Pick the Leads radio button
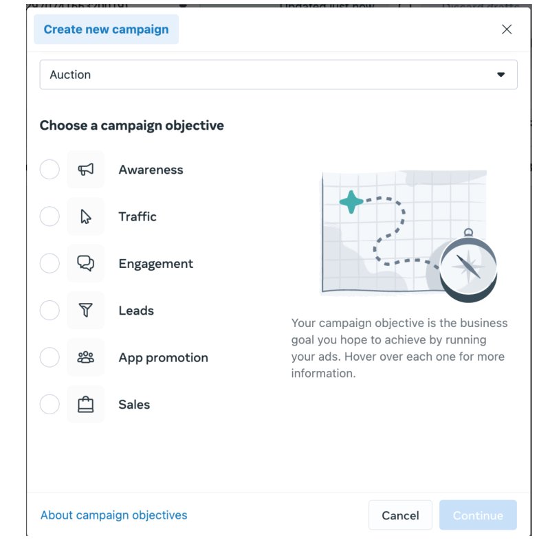 pos(49,311)
